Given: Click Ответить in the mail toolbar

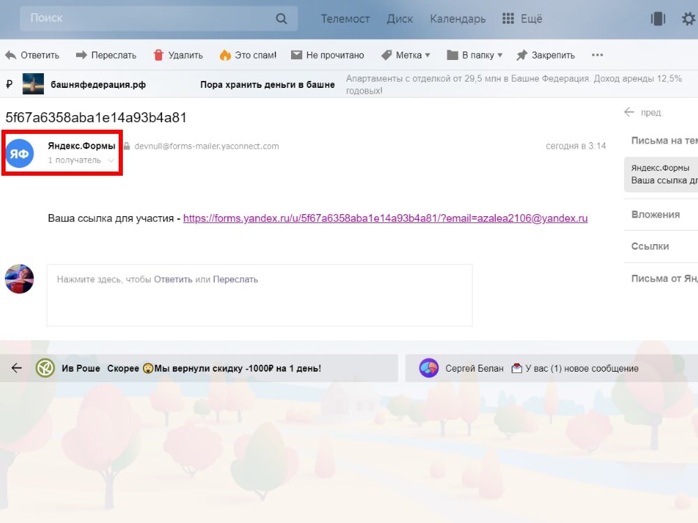Looking at the screenshot, I should pos(32,55).
